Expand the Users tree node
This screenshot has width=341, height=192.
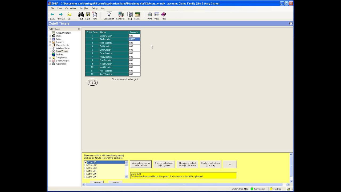pos(50,36)
